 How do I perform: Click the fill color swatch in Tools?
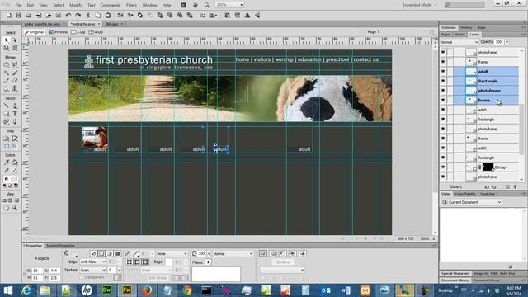click(x=14, y=179)
